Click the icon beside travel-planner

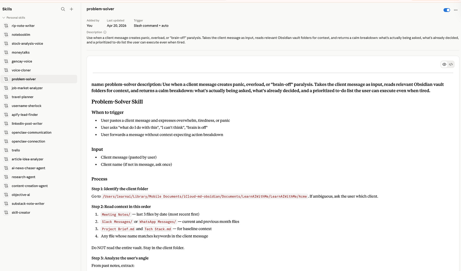pyautogui.click(x=6, y=97)
